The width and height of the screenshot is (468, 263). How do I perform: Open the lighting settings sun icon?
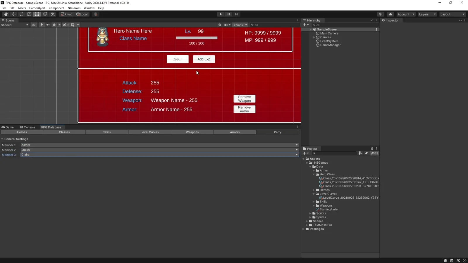[381, 14]
